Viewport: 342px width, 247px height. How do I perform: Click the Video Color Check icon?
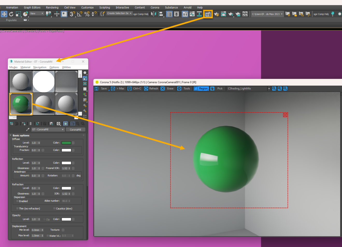tap(85, 94)
